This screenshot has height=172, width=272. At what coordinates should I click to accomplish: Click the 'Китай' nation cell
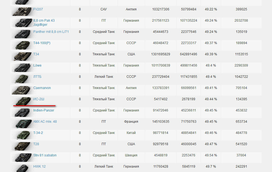click(131, 133)
